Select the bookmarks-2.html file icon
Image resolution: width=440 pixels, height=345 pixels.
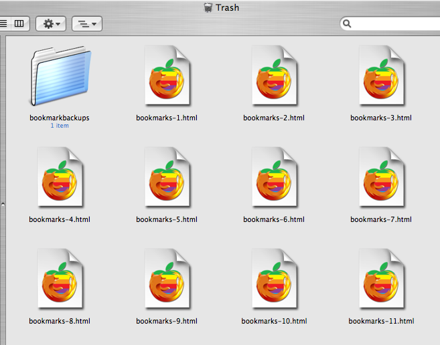pyautogui.click(x=275, y=76)
